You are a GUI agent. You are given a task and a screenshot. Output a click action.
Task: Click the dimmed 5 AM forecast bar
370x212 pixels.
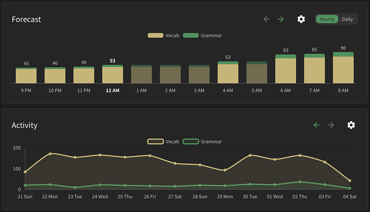pyautogui.click(x=257, y=73)
